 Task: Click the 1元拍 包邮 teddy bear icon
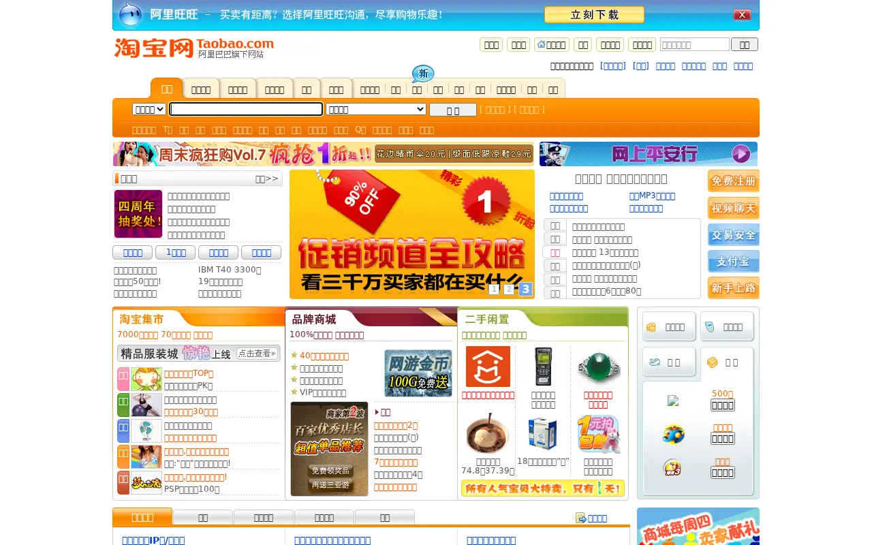click(598, 434)
